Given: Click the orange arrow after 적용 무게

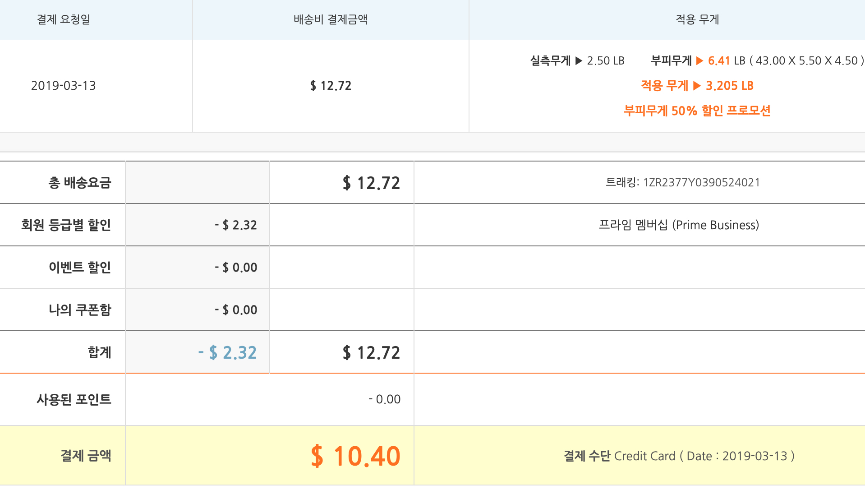Looking at the screenshot, I should pos(697,86).
